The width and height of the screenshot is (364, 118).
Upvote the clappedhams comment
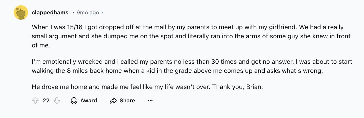[35, 101]
